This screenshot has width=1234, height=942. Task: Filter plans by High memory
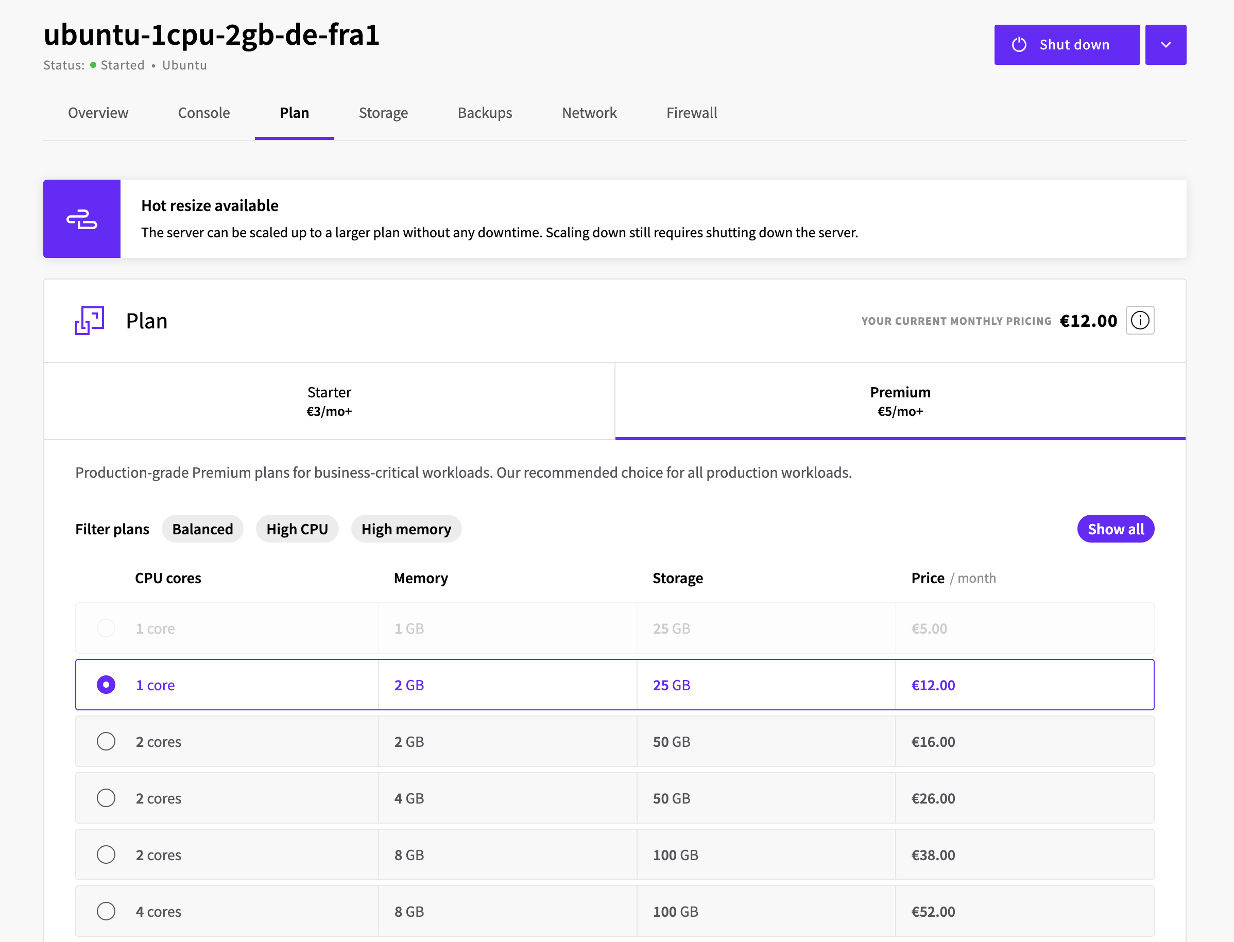[x=406, y=529]
